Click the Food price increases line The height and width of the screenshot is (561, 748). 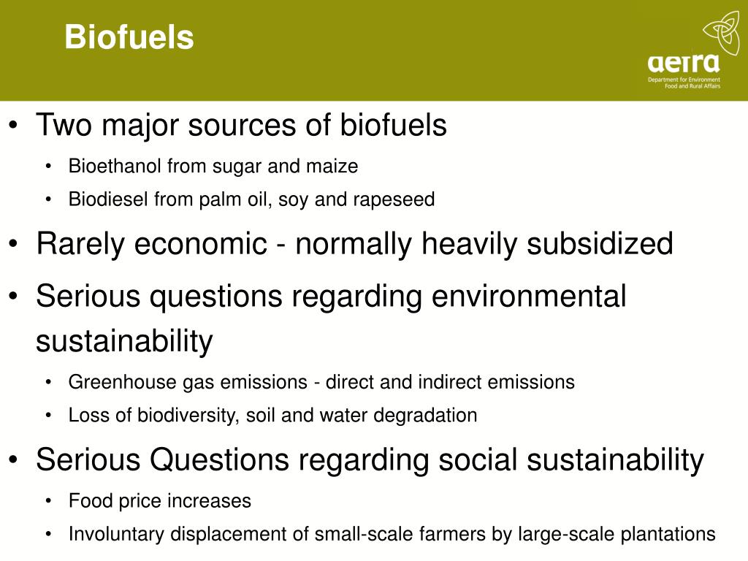coord(160,501)
